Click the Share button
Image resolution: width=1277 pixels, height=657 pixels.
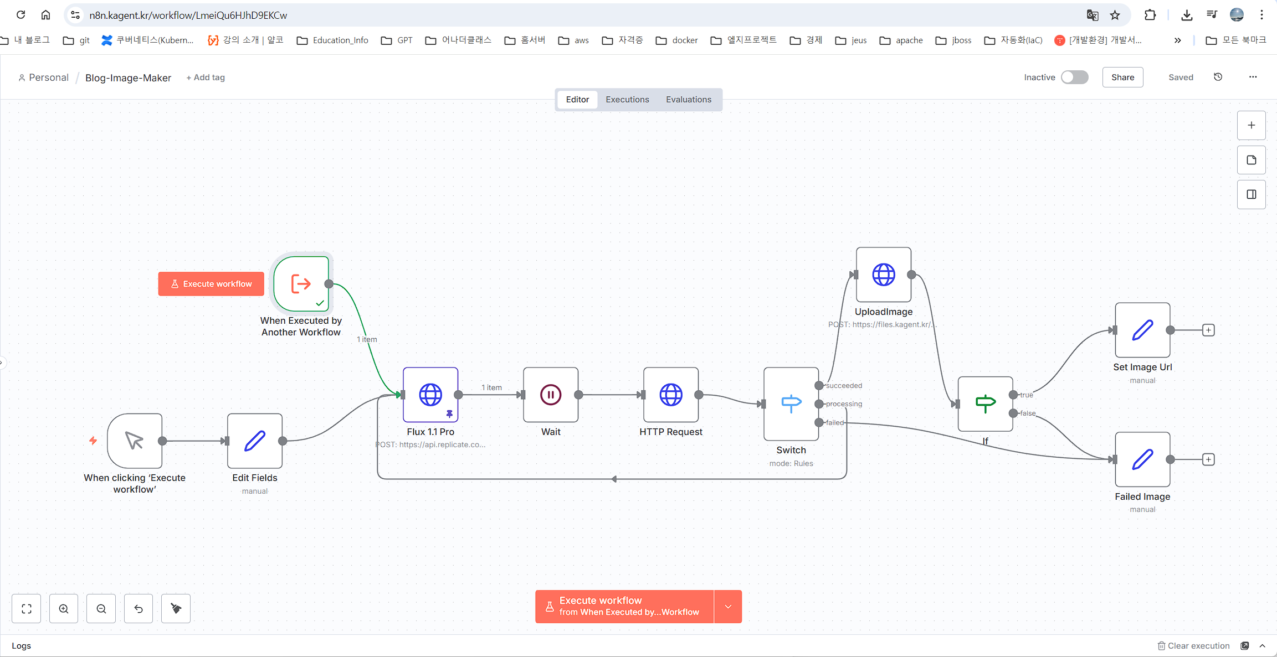[x=1122, y=77]
